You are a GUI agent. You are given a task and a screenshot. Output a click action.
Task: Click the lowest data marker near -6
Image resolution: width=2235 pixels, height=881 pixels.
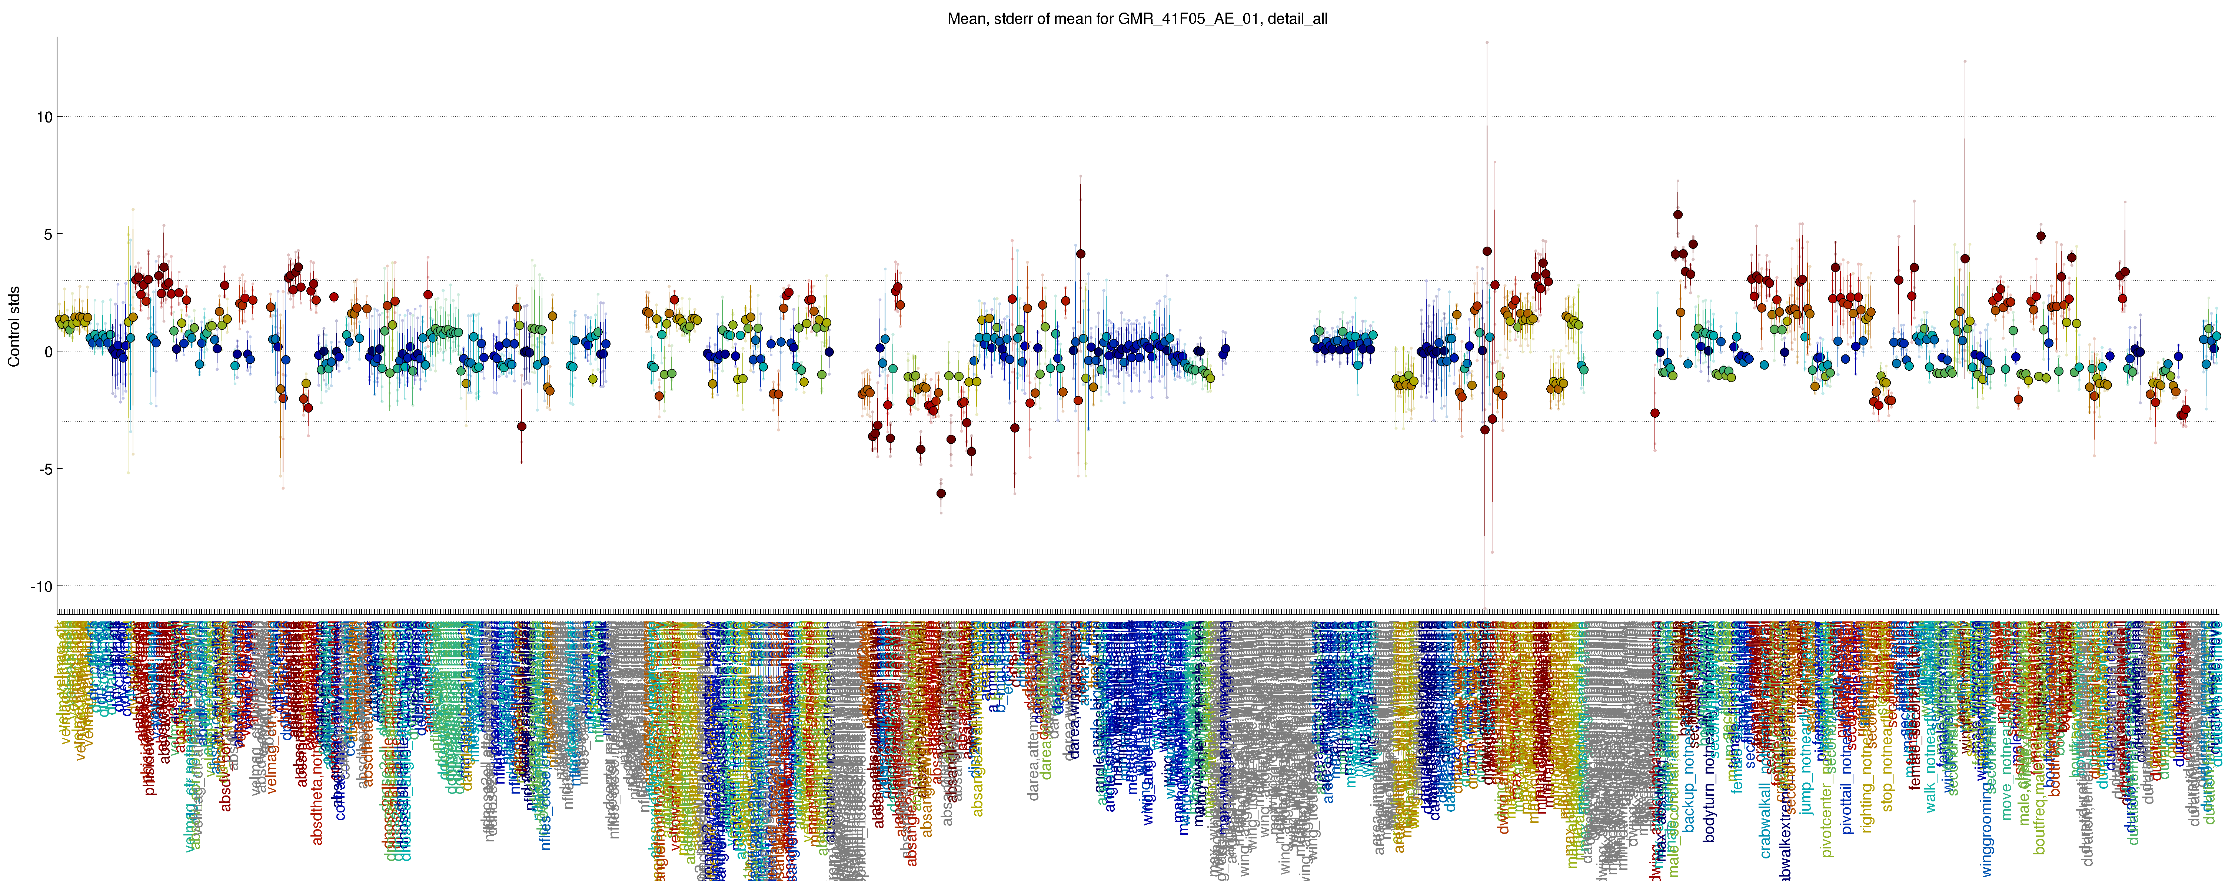tap(941, 493)
